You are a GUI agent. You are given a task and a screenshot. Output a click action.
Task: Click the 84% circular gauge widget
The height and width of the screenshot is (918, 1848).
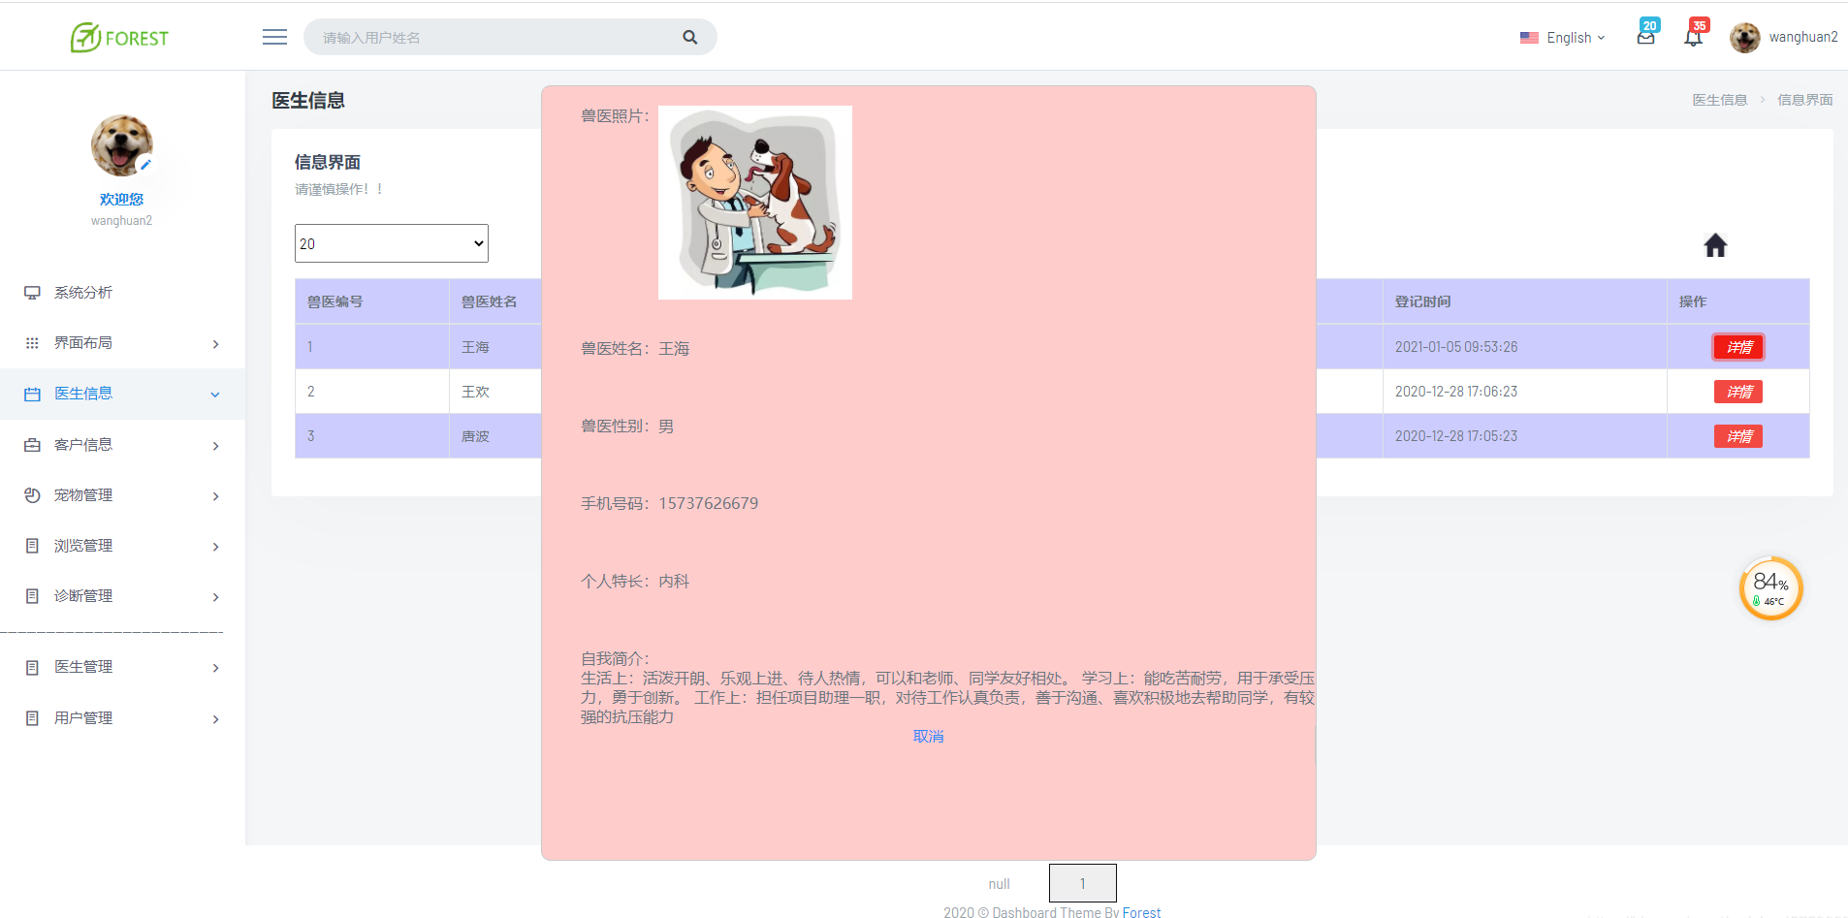tap(1771, 587)
